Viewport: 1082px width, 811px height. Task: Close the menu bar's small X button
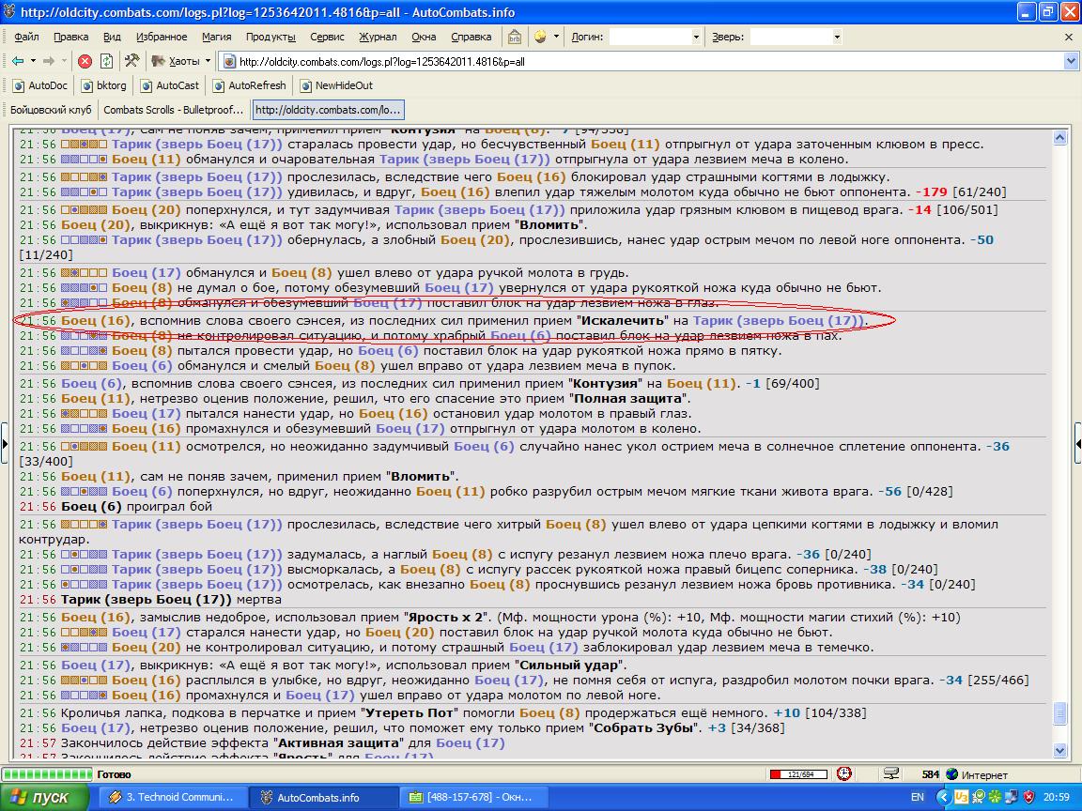[1068, 37]
